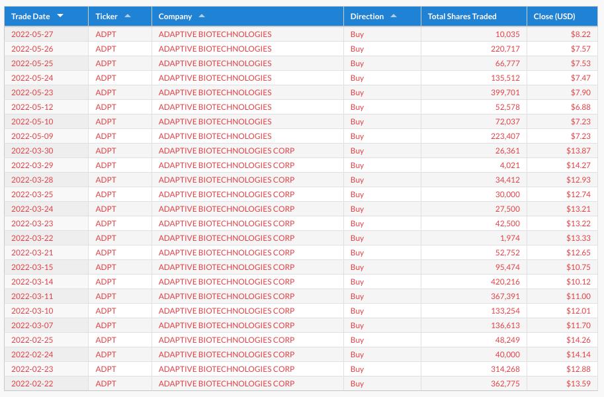
Task: Click the Ticker column sort arrow
Action: 128,16
